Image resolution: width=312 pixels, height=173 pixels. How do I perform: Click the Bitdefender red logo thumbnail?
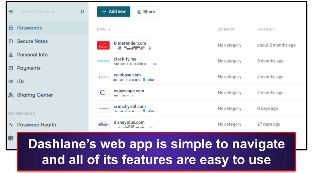tap(103, 45)
